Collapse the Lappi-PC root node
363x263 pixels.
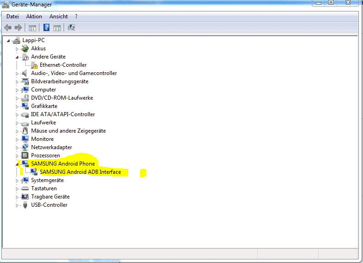click(x=8, y=41)
